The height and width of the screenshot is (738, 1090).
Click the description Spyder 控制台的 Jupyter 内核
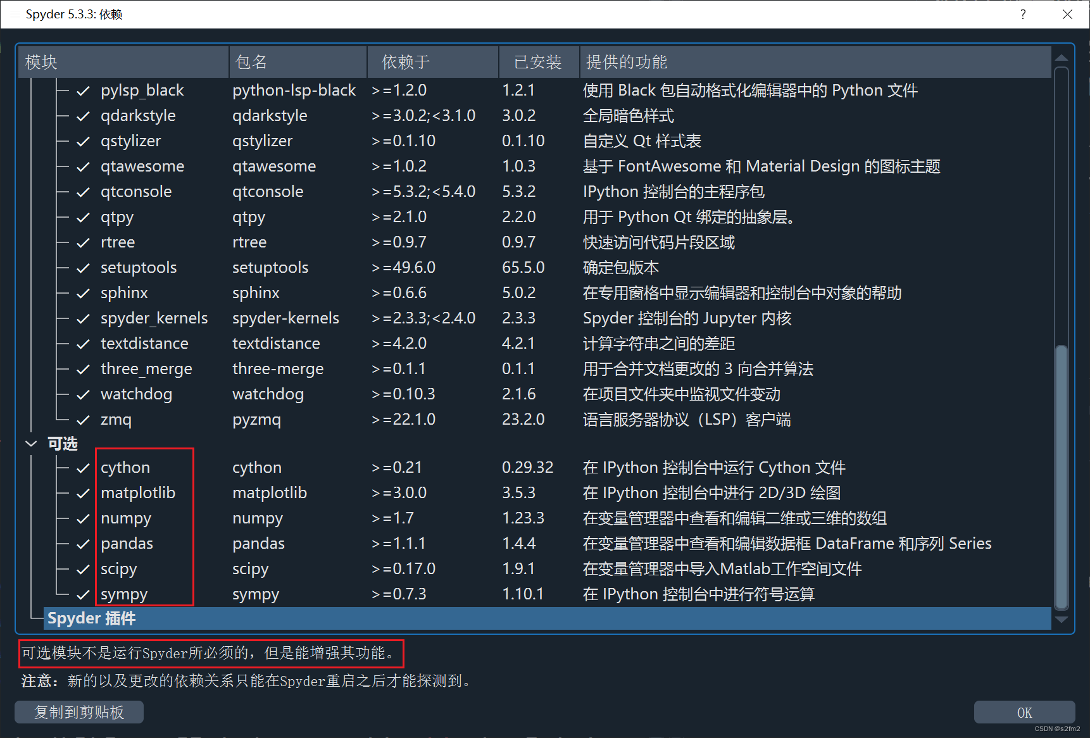[x=687, y=318]
